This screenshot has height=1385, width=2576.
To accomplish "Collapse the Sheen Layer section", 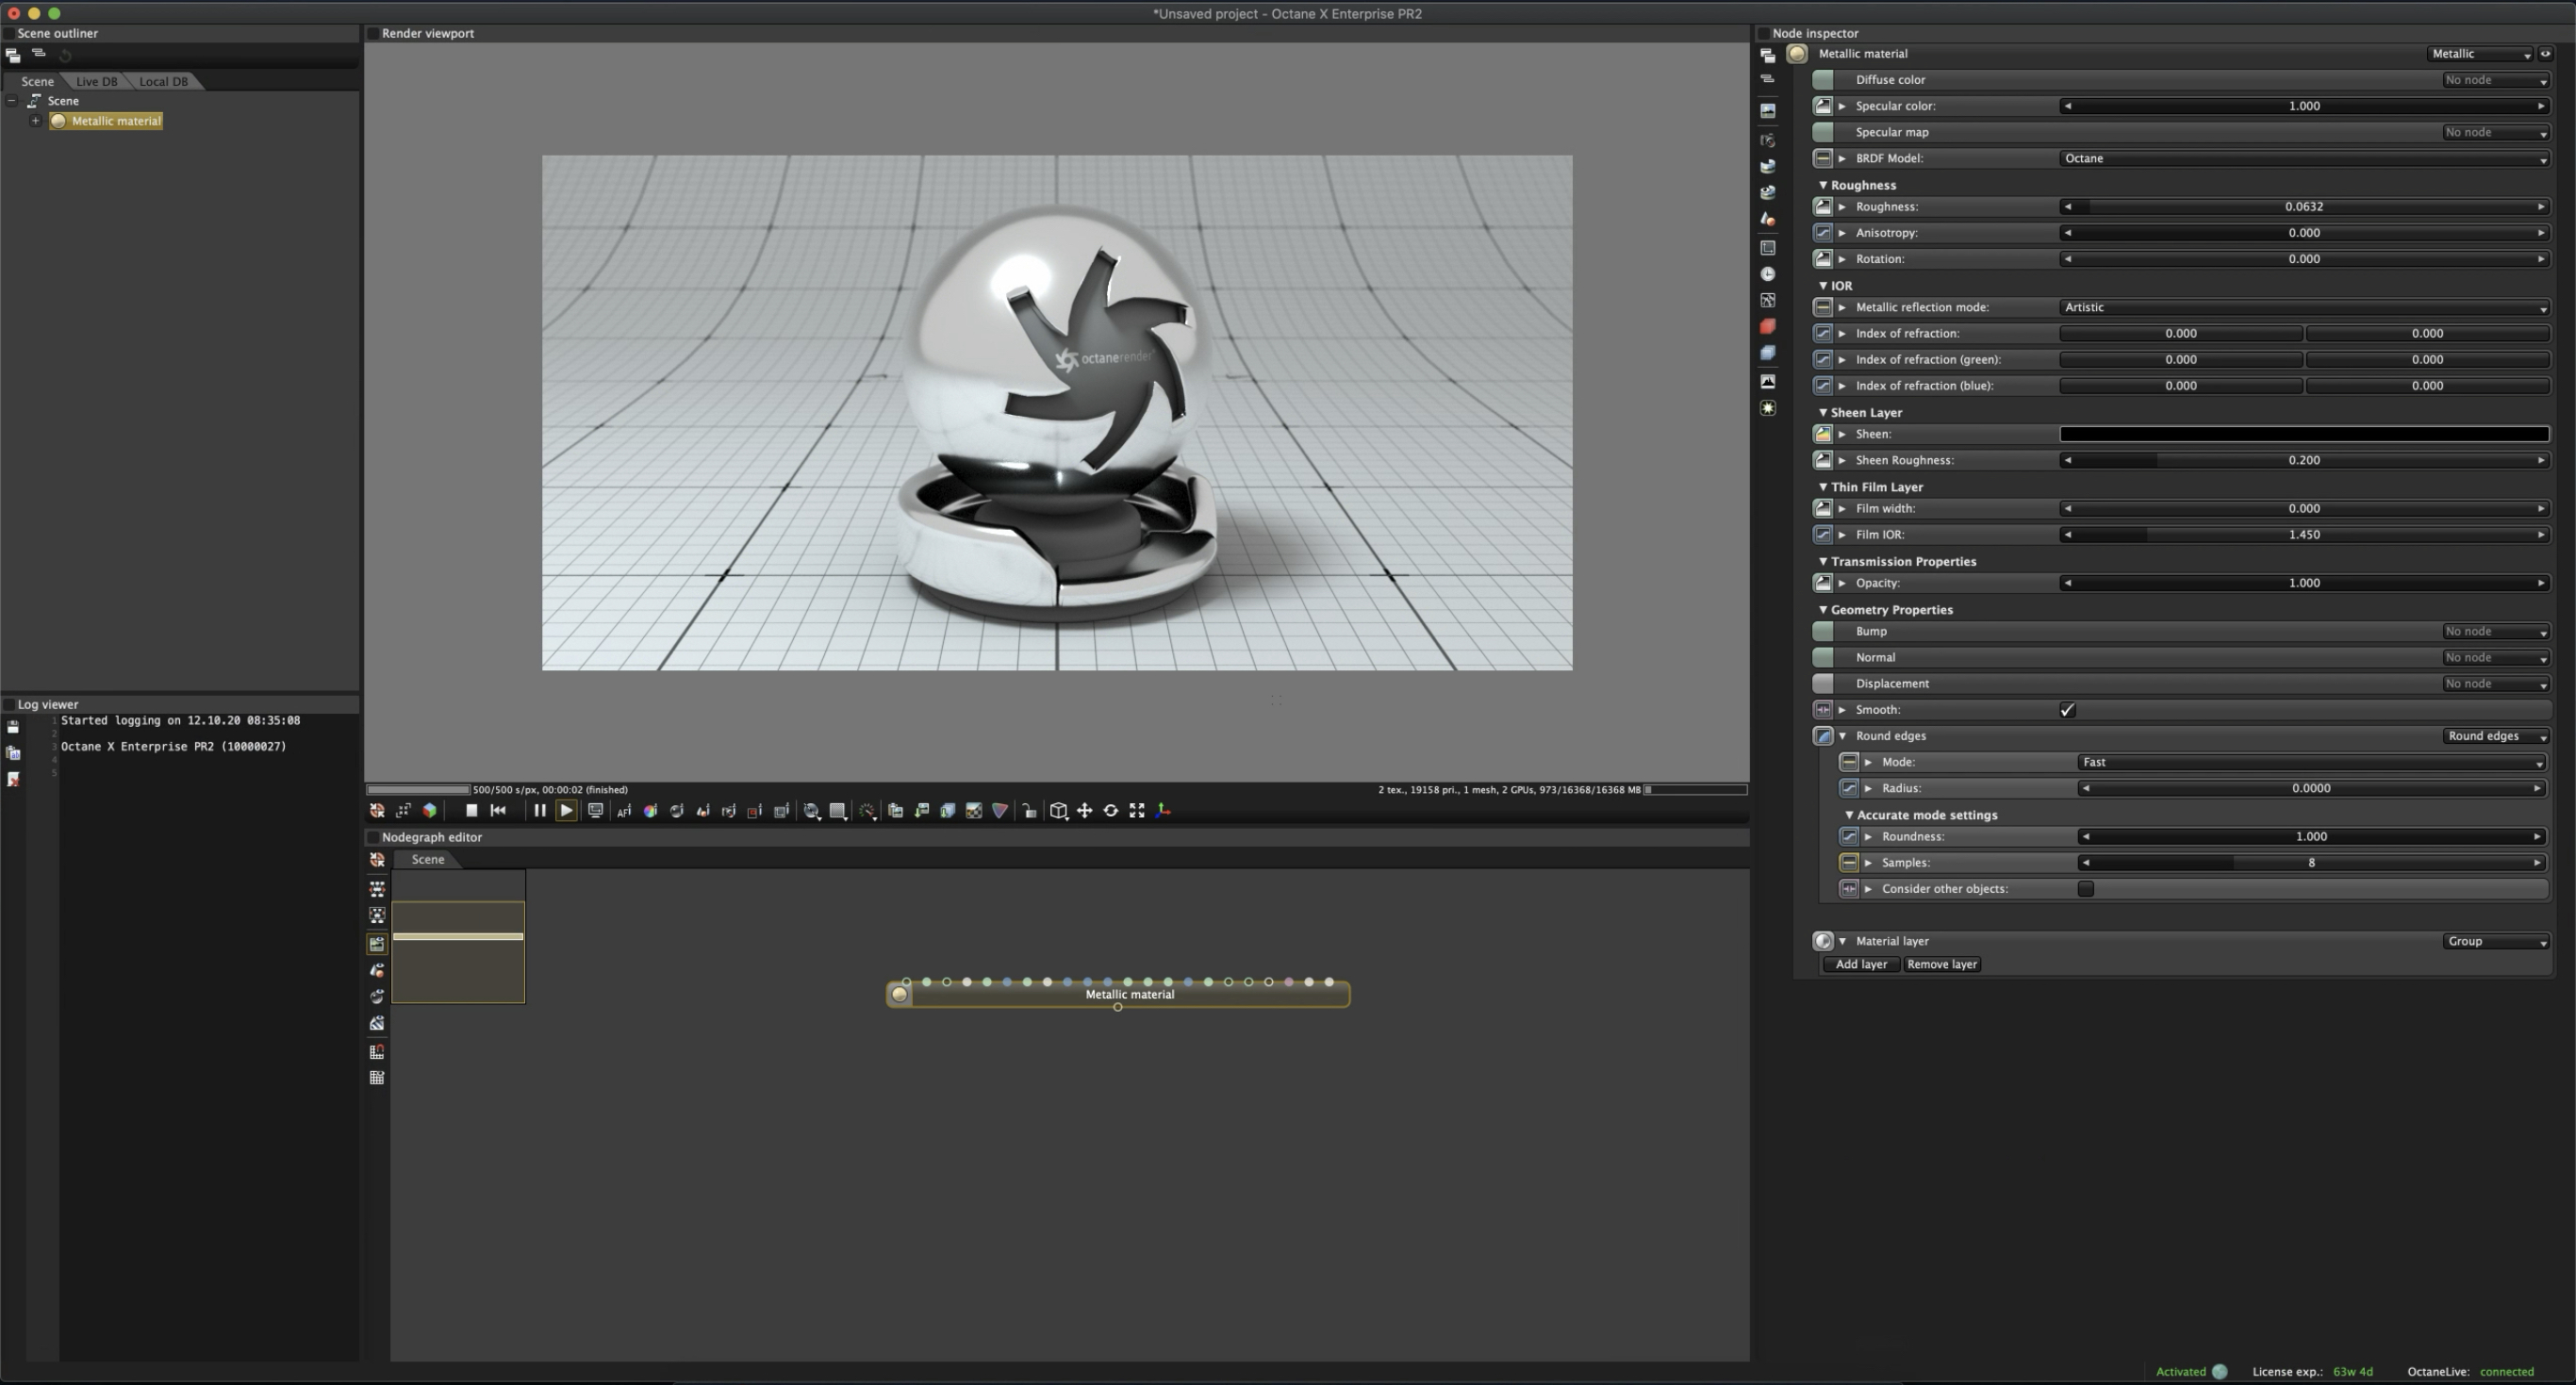I will 1823,413.
